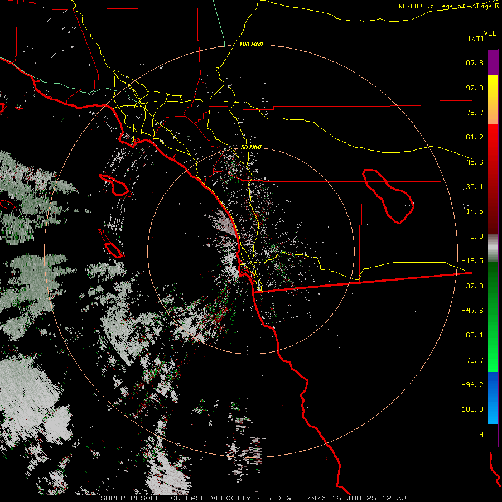Click the -94.2 velocity scale value

472,384
